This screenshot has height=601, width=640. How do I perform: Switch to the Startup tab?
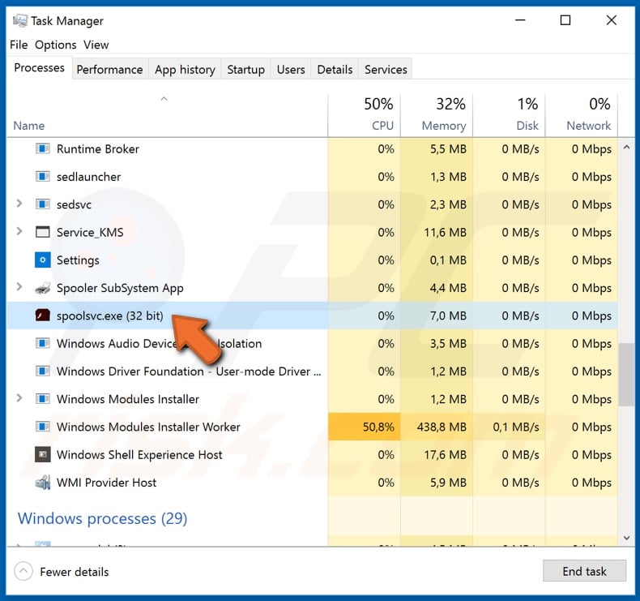[245, 70]
